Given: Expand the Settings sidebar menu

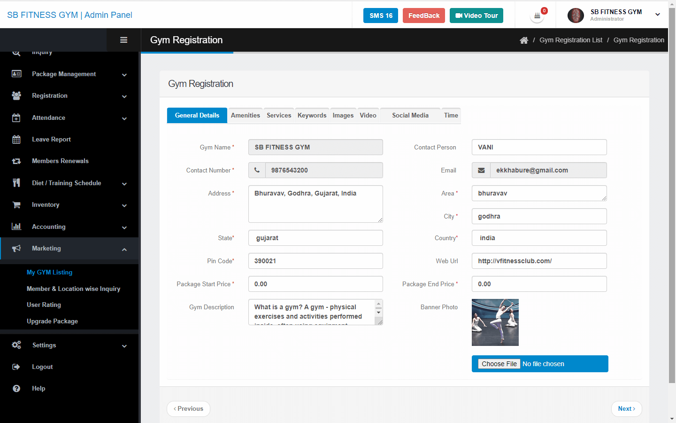Looking at the screenshot, I should (x=69, y=345).
